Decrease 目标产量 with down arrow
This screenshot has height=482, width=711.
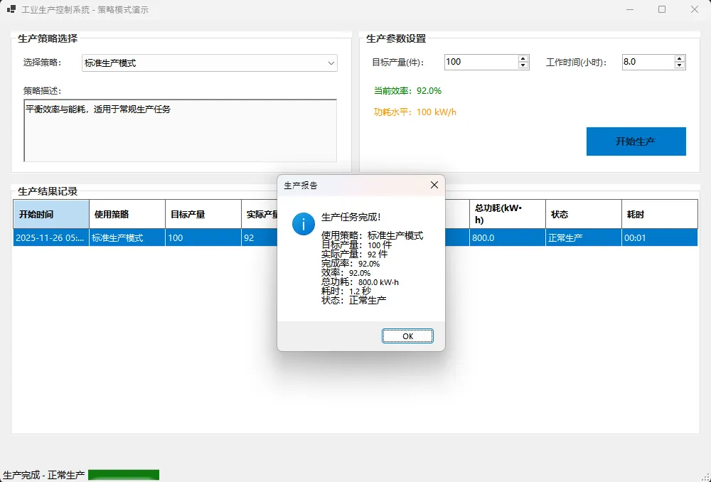[x=523, y=65]
